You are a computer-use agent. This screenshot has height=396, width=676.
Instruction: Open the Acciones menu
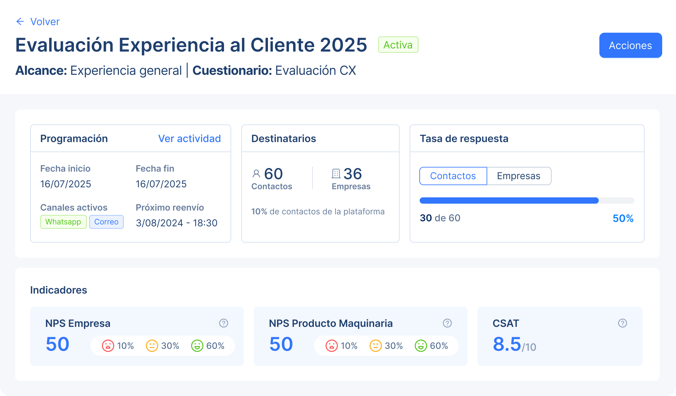pos(630,45)
